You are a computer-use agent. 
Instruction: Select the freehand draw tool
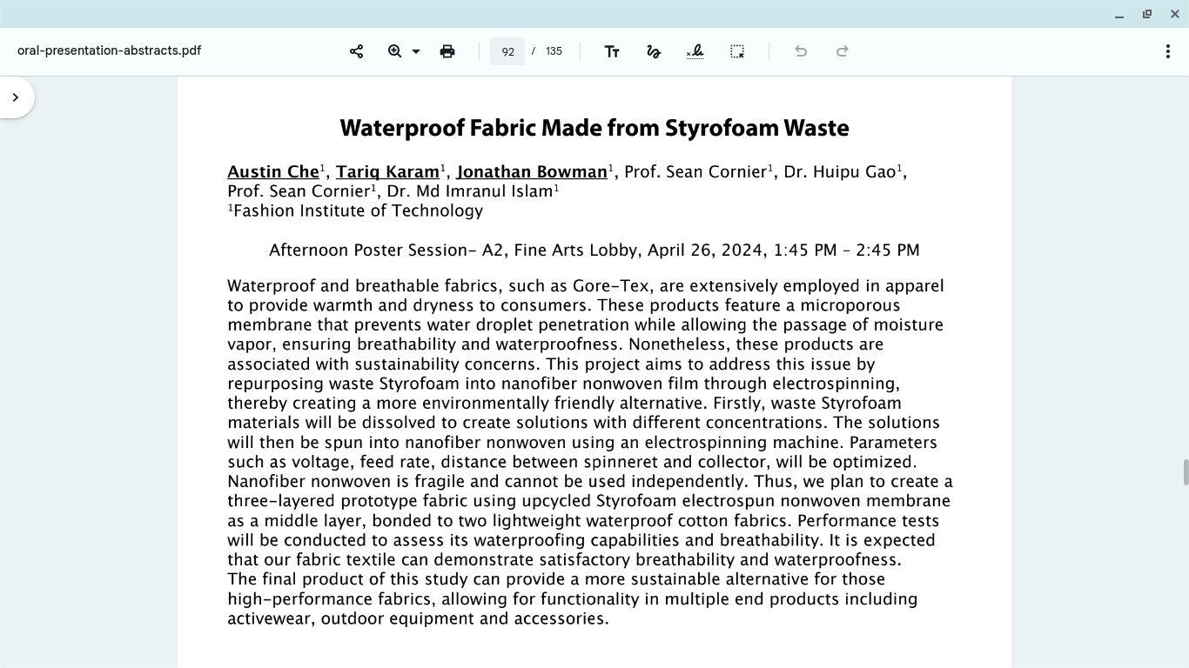pos(654,51)
